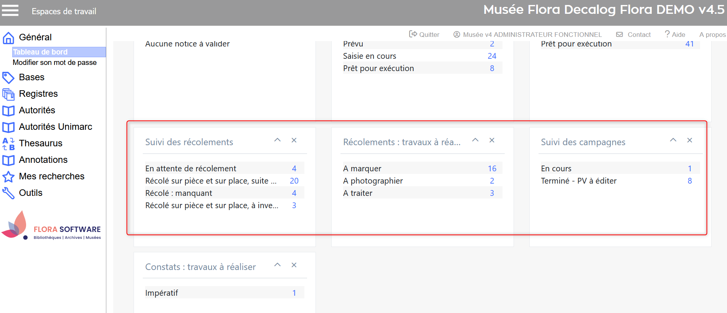This screenshot has height=313, width=727.
Task: Collapse the Constats travaux à réaliser panel
Action: tap(278, 265)
